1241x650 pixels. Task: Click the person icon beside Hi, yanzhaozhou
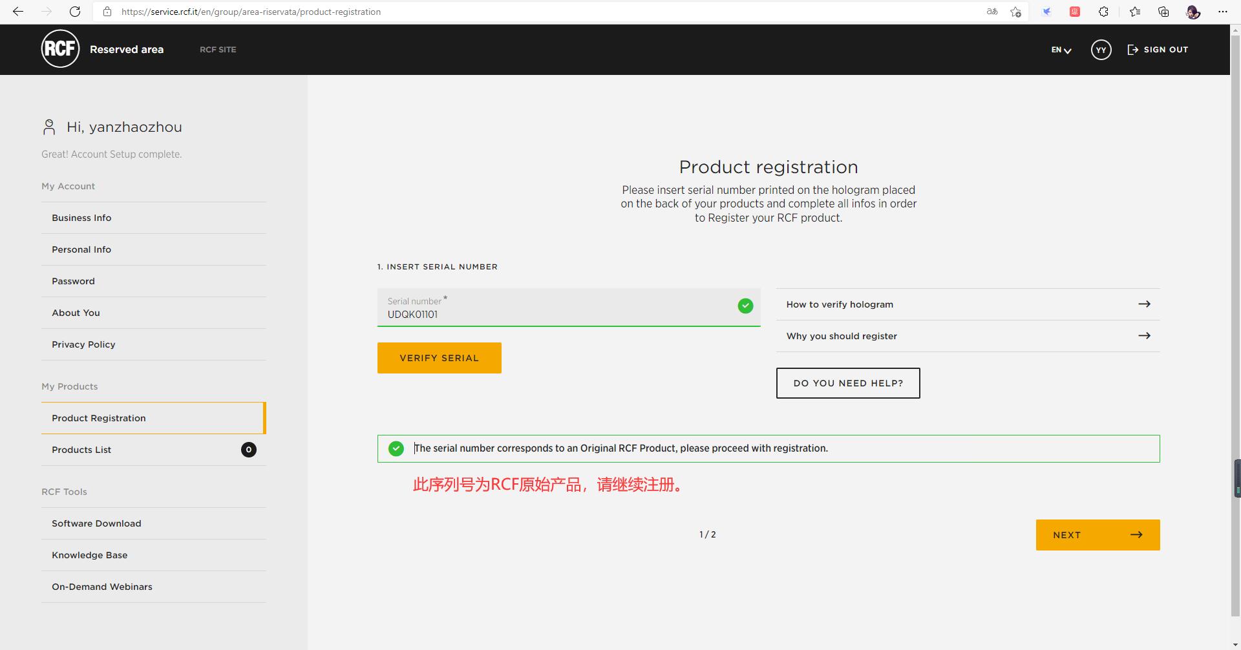point(49,127)
